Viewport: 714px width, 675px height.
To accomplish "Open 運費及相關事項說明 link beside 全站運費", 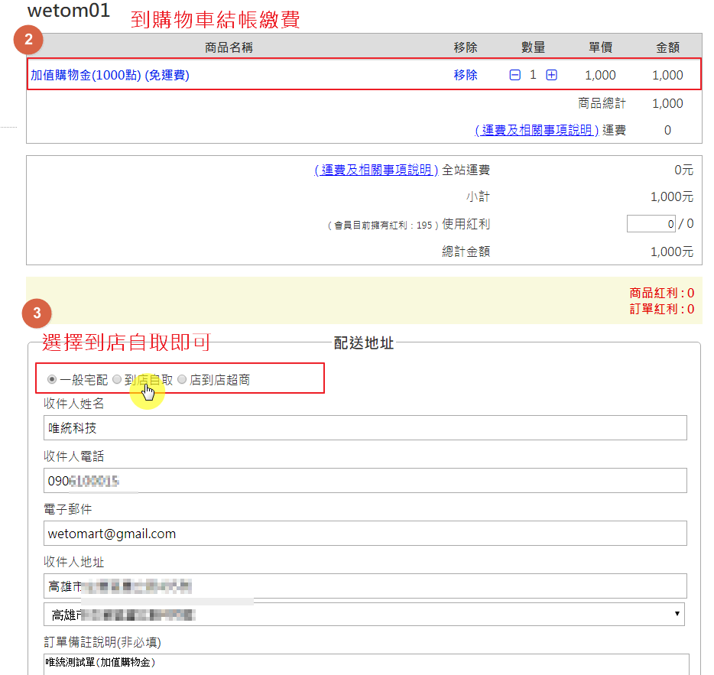I will tap(376, 170).
